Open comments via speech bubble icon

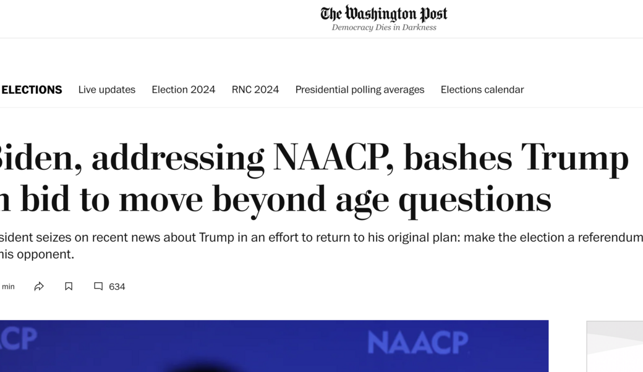[98, 286]
